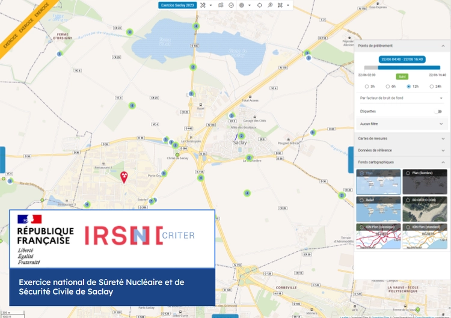Open the 'Par facteur de bruit de fond' dropdown
Screen dimensions: 451x318
(400, 98)
